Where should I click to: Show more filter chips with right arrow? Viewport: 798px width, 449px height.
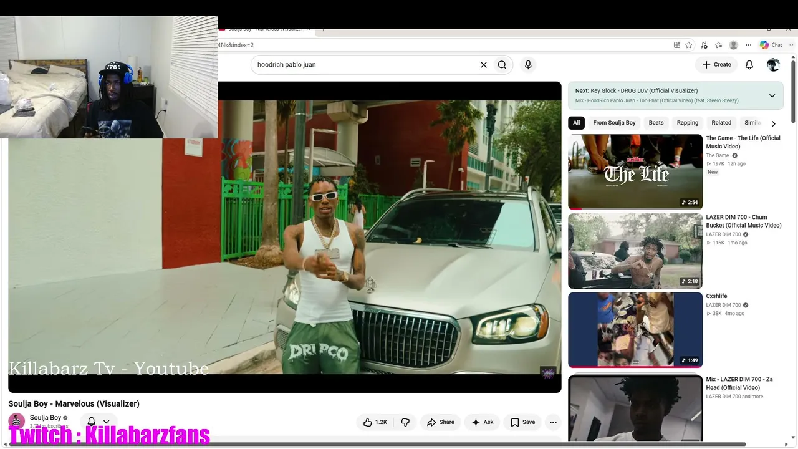coord(774,123)
